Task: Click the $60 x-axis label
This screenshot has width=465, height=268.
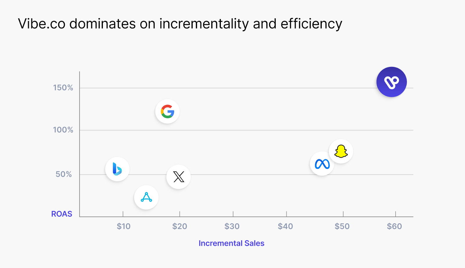Action: point(394,227)
